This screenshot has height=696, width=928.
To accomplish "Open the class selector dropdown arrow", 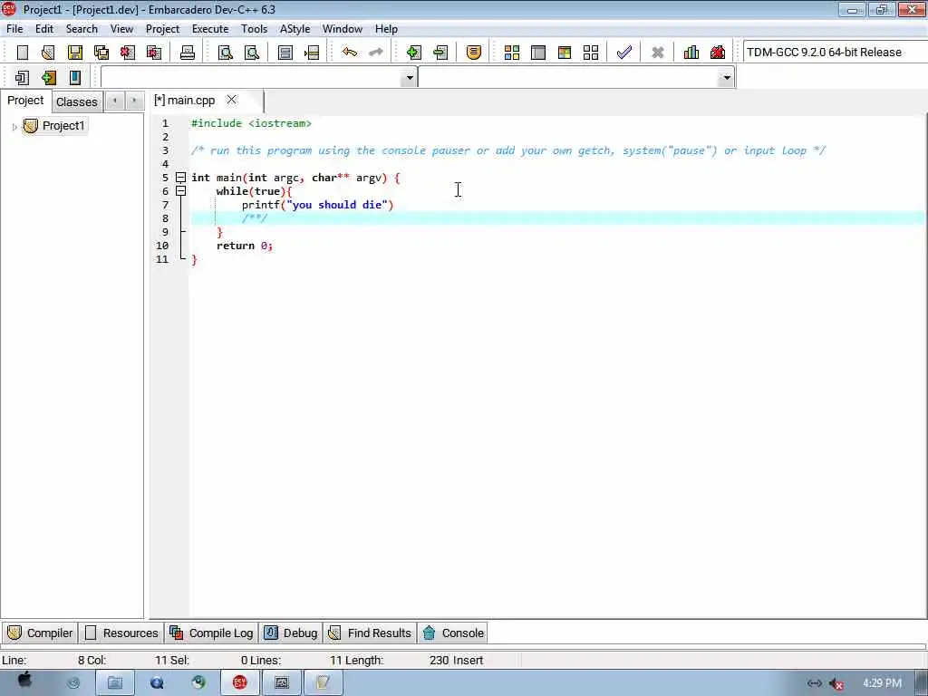I will 409,78.
